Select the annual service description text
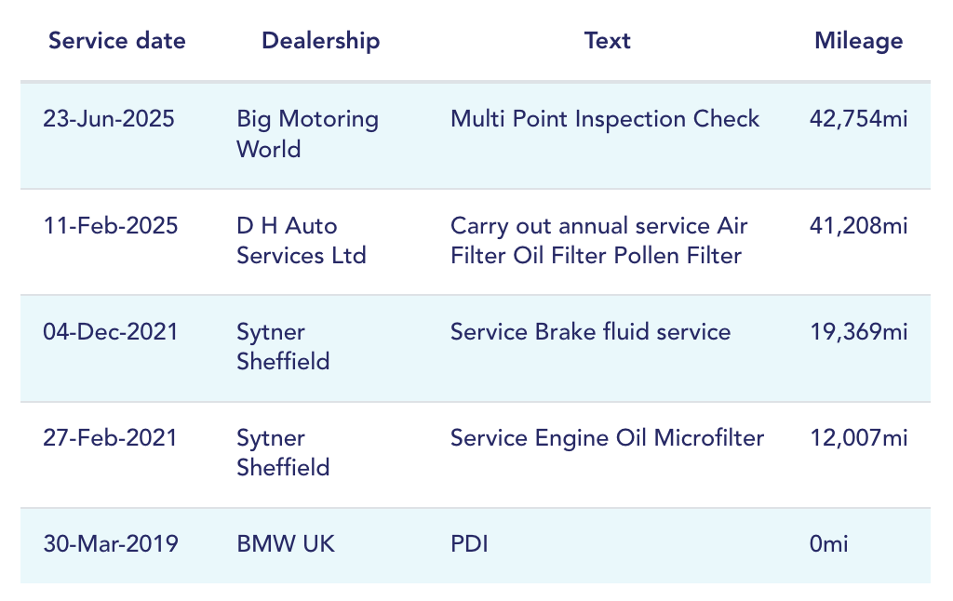The width and height of the screenshot is (953, 601). (x=598, y=240)
